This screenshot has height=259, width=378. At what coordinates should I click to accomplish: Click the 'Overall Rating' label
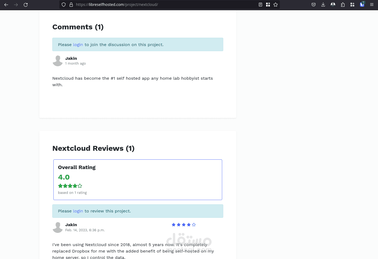coord(77,167)
